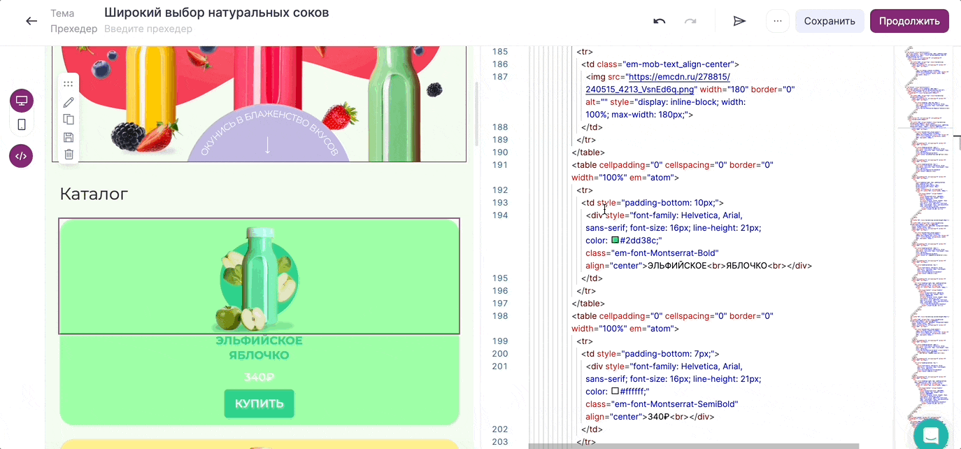Screen dimensions: 961x449
Task: Click the КУПИТЬ button in the preview
Action: click(x=259, y=404)
